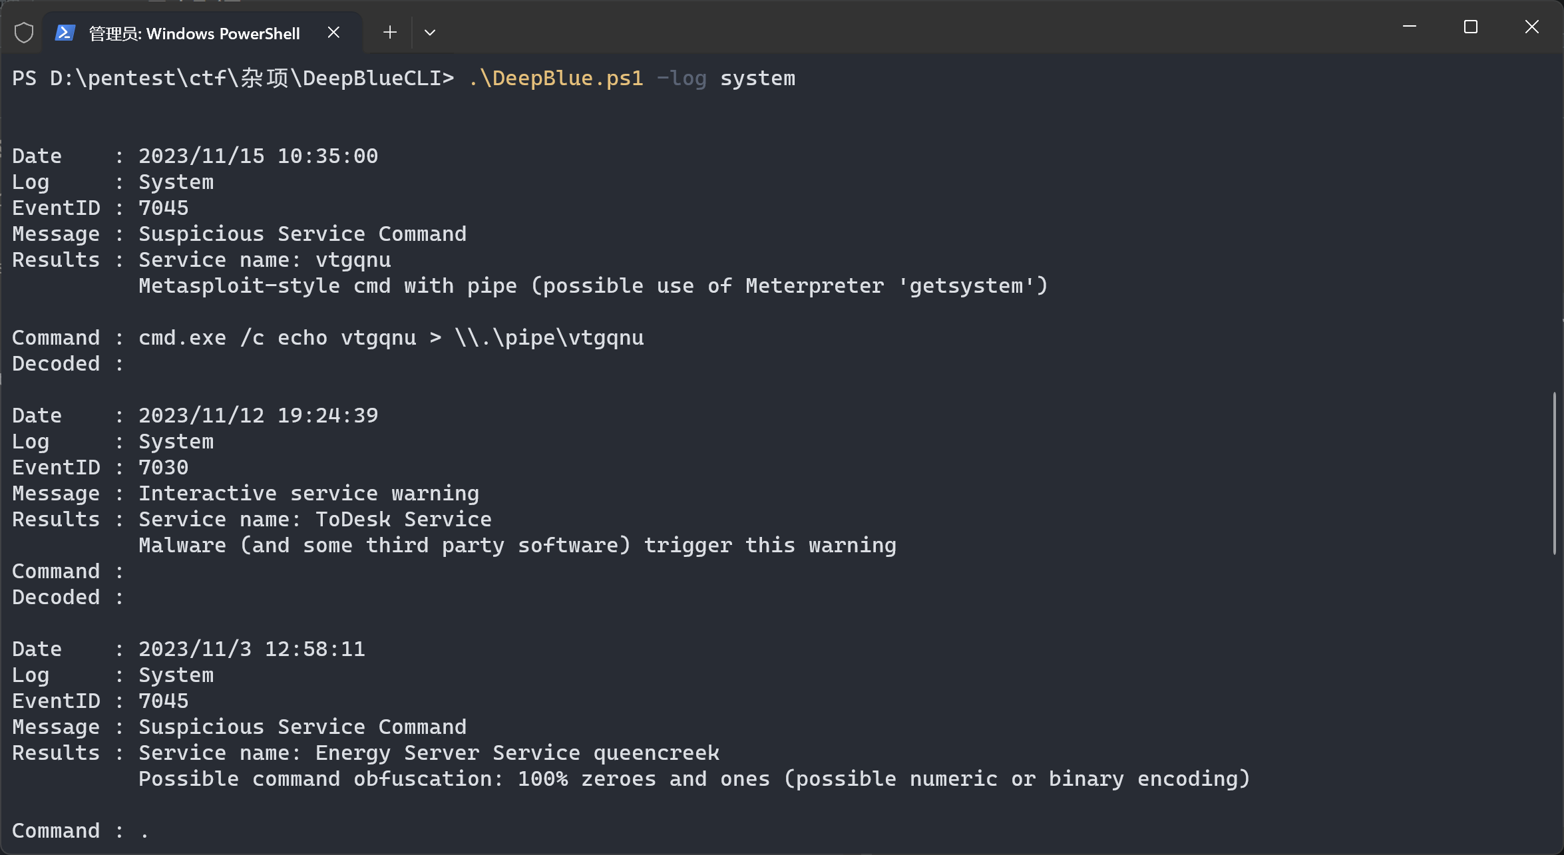Click the cmd.exe /c echo vtgqnu command line
This screenshot has width=1564, height=855.
(391, 338)
